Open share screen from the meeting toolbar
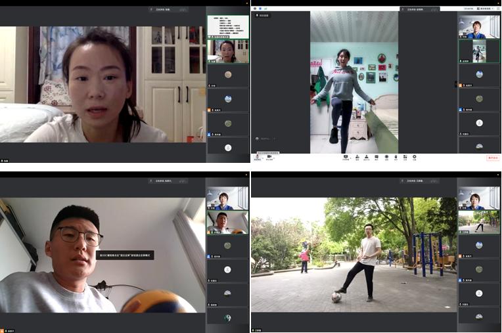502x333 pixels. click(x=346, y=158)
